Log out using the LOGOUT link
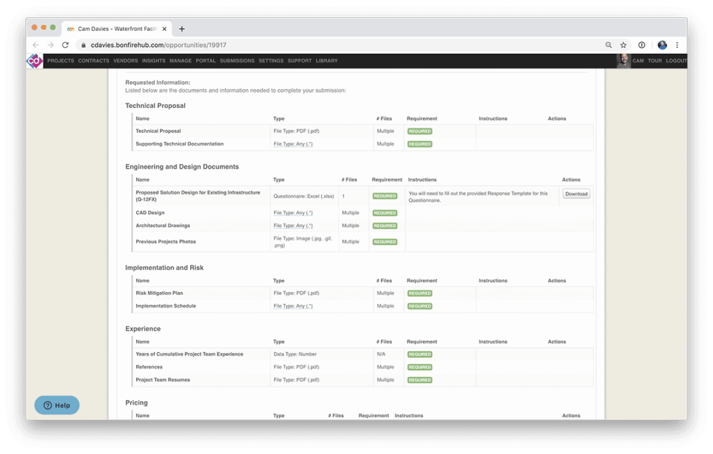The height and width of the screenshot is (454, 713). [676, 61]
